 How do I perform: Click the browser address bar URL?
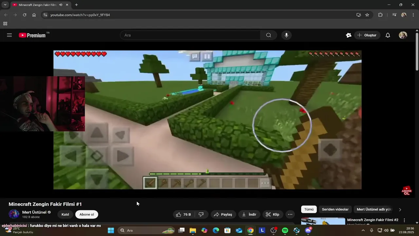coord(80,15)
